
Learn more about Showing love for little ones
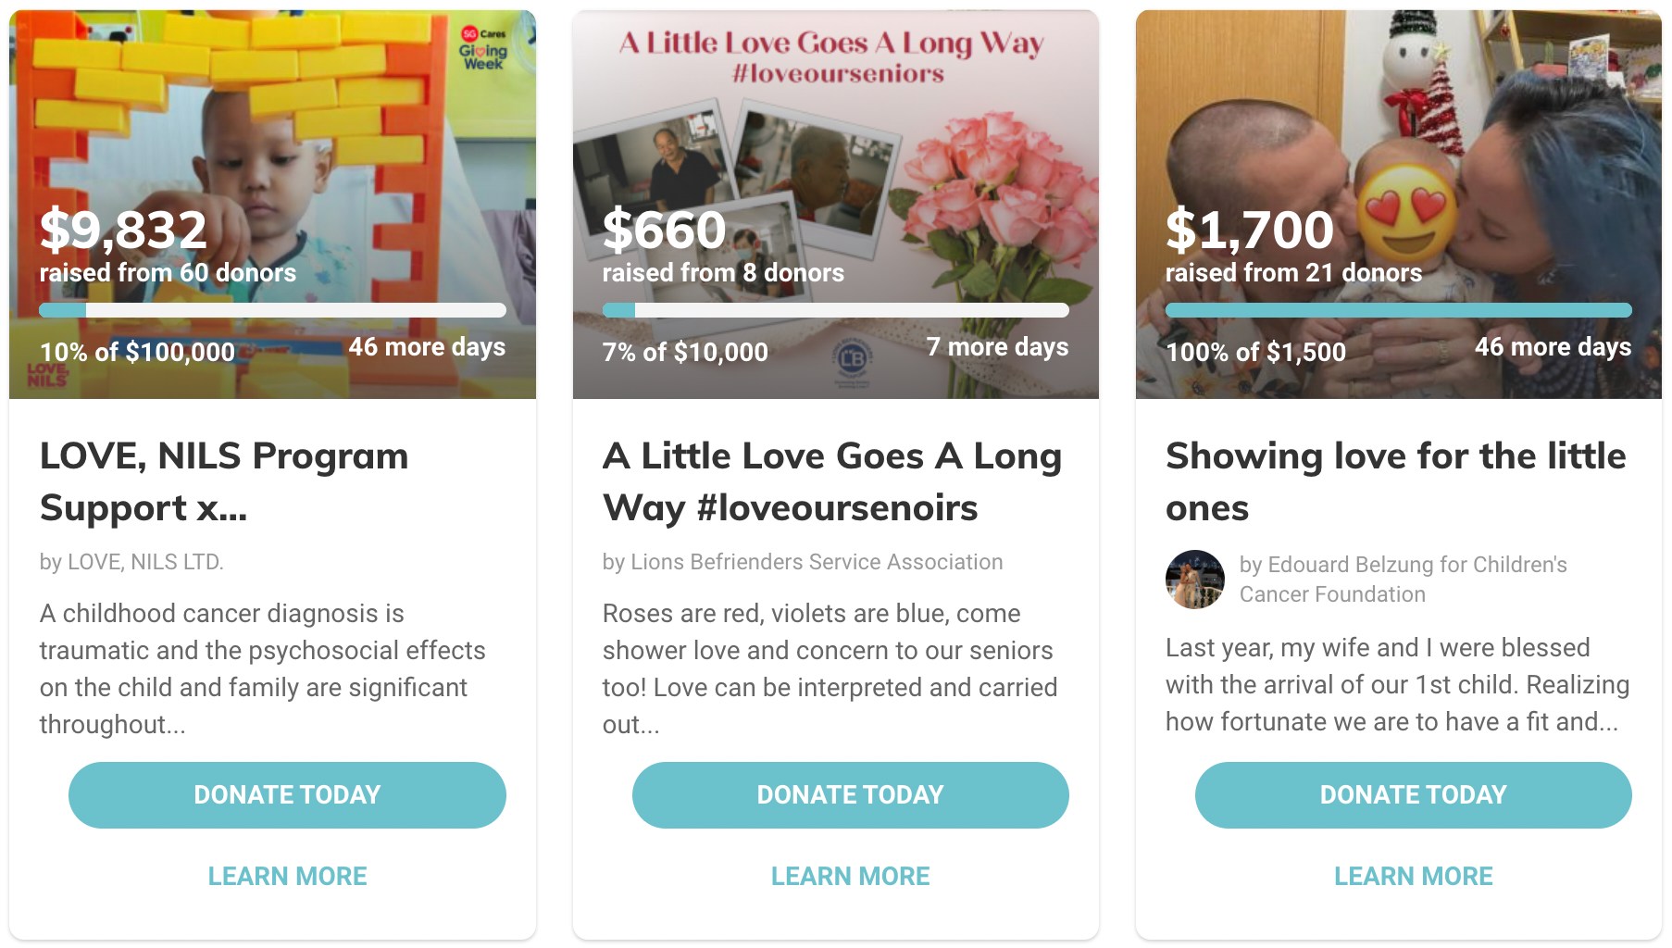tap(1413, 876)
